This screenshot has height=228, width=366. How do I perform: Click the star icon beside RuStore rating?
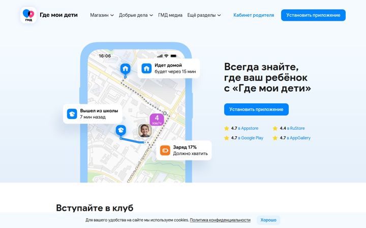[x=275, y=128]
